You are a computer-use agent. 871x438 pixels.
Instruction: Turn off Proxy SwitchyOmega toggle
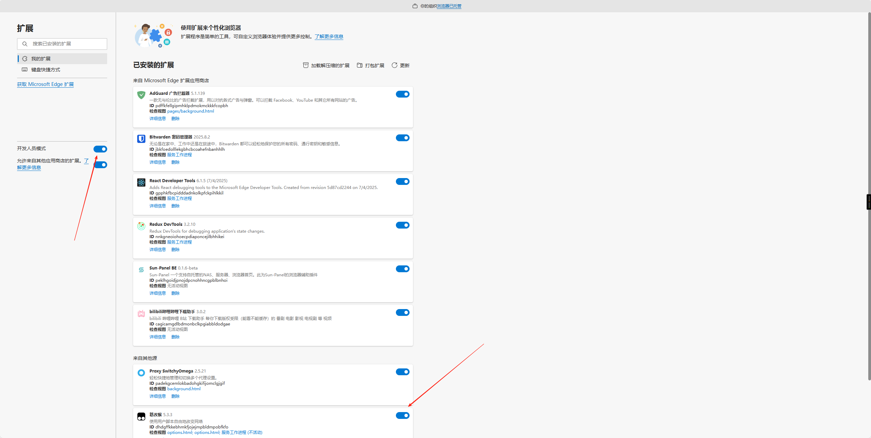[x=403, y=372]
